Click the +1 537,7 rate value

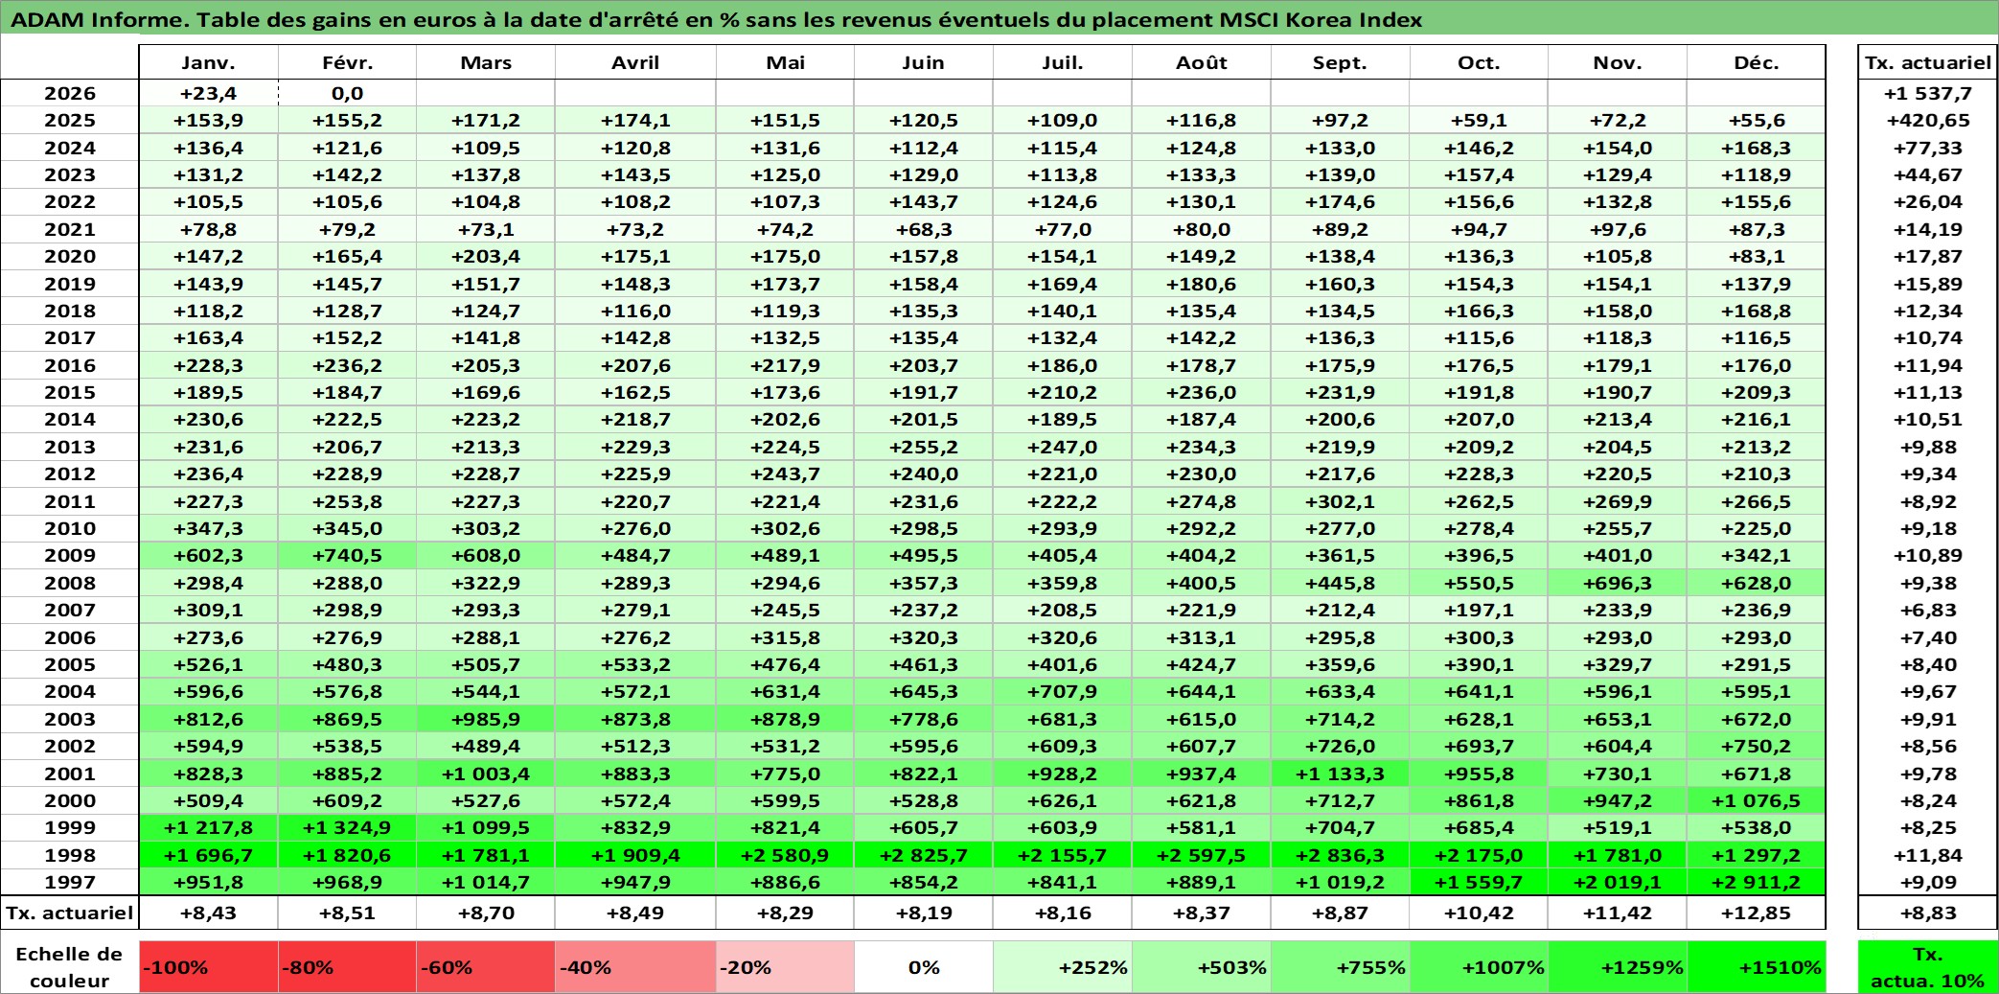coord(1928,93)
